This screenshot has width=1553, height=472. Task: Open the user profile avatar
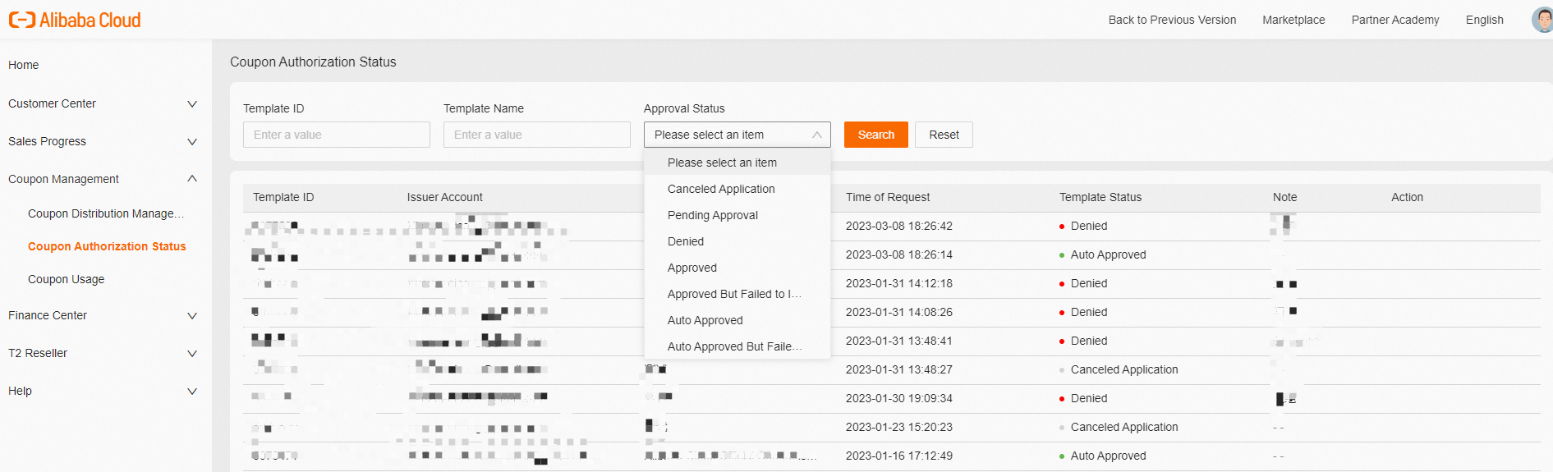pos(1542,20)
